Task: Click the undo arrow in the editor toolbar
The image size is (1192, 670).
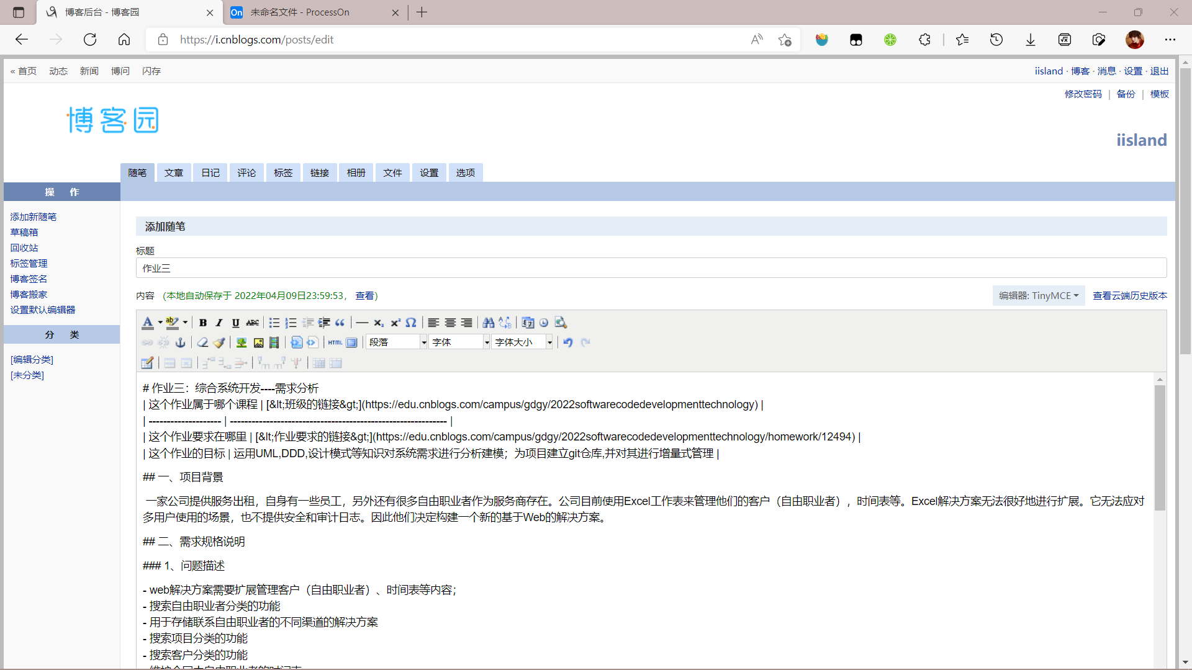Action: pos(567,342)
